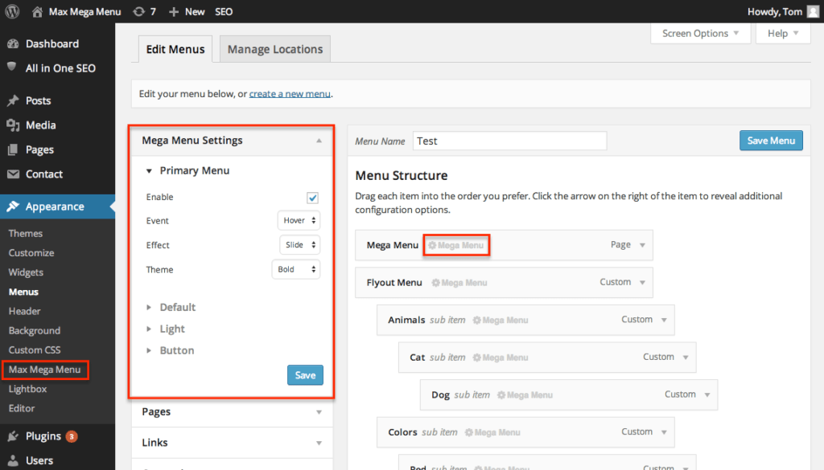Open the SEO admin bar menu

click(224, 11)
